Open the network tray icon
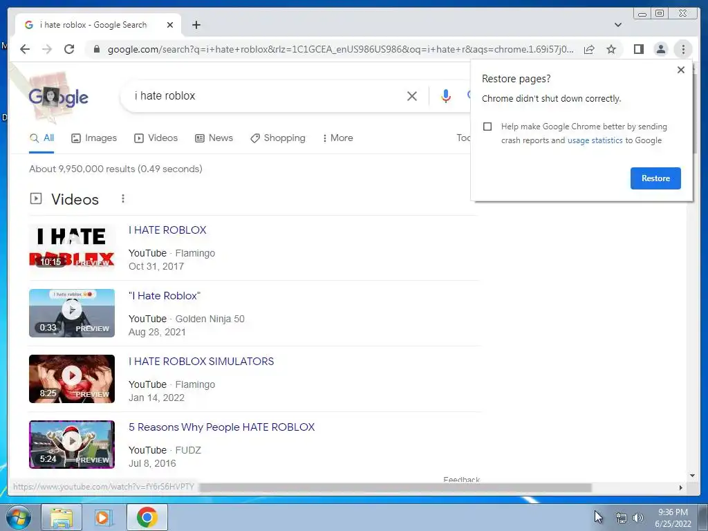Image resolution: width=708 pixels, height=531 pixels. 622,518
